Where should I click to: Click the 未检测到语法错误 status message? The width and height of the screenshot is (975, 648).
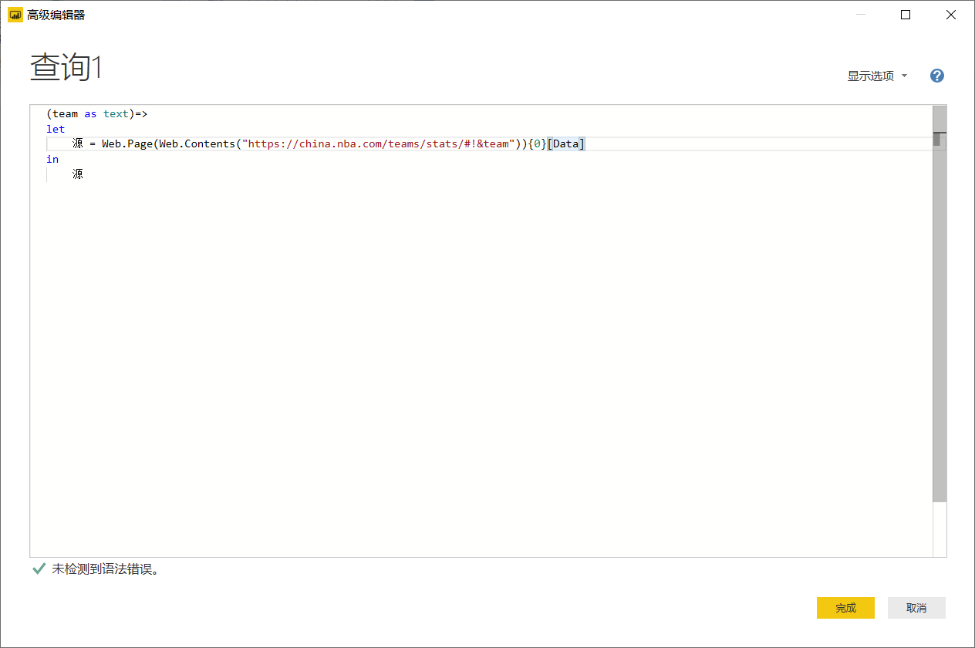[x=105, y=570]
